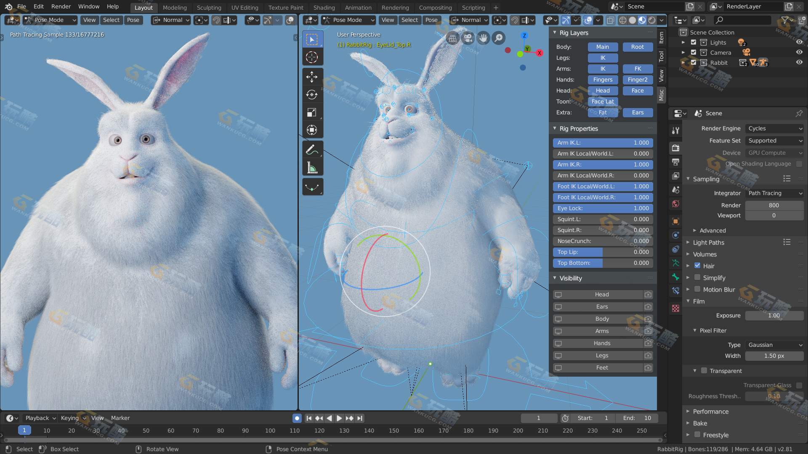This screenshot has height=454, width=808.
Task: Open the Output properties printer tab
Action: point(675,162)
